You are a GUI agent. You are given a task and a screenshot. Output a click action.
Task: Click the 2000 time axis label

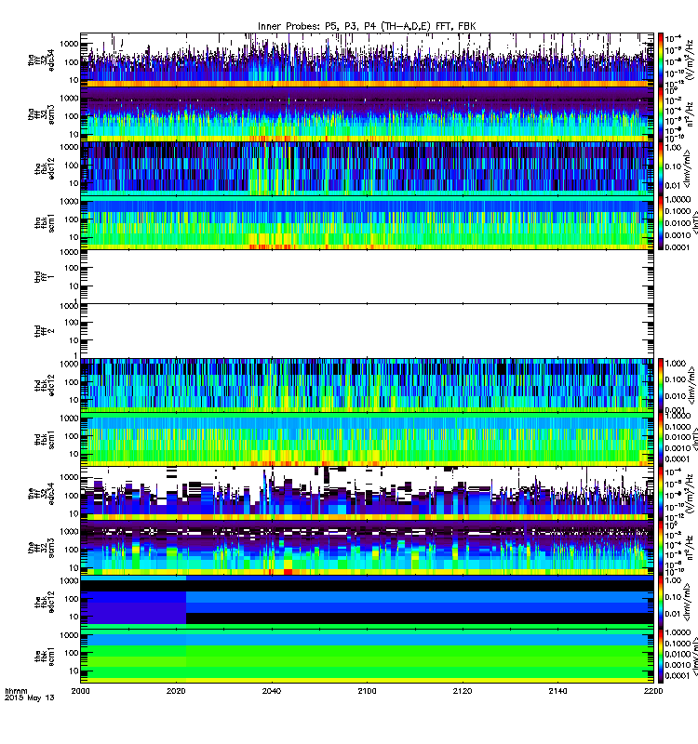pyautogui.click(x=80, y=691)
